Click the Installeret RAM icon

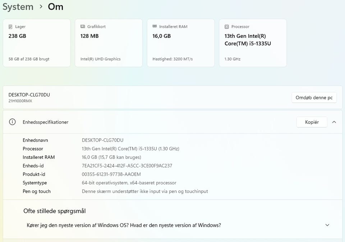point(155,27)
